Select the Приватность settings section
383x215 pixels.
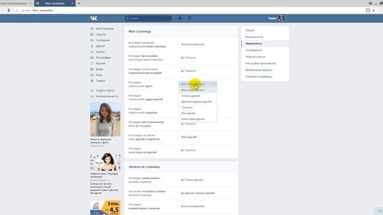(x=265, y=44)
